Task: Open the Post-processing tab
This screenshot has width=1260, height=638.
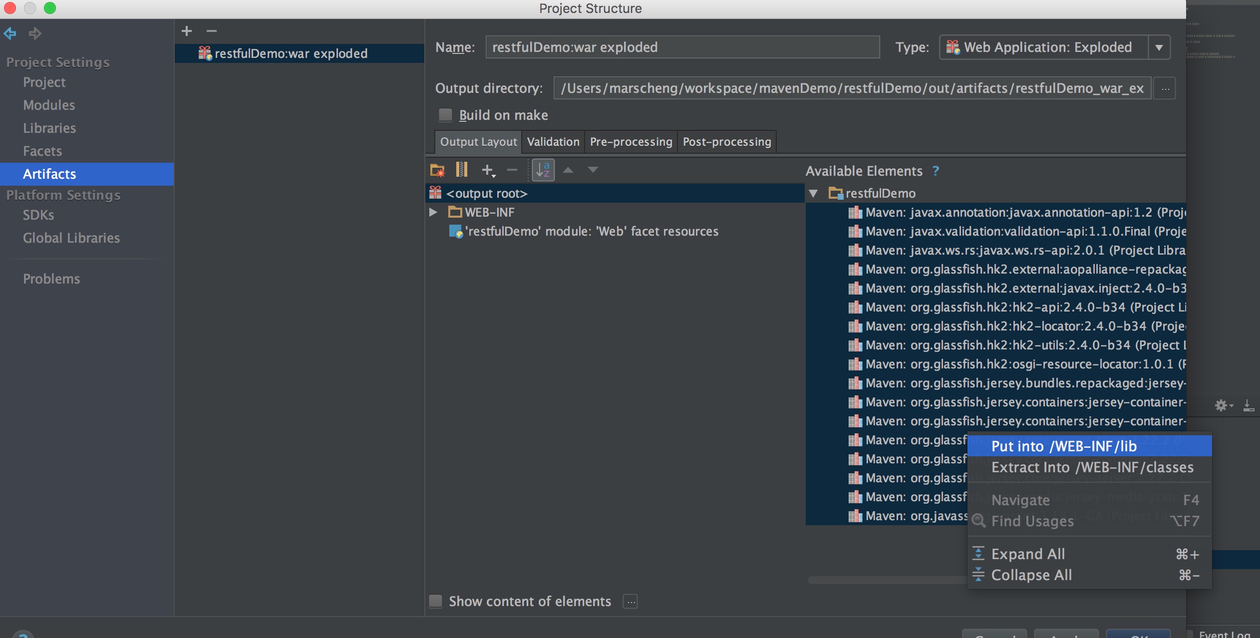Action: click(x=727, y=142)
